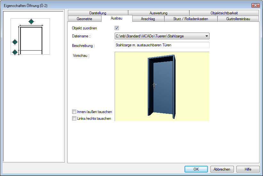Confirm with the OK button
Viewport: 263px width, 176px height.
pyautogui.click(x=196, y=169)
